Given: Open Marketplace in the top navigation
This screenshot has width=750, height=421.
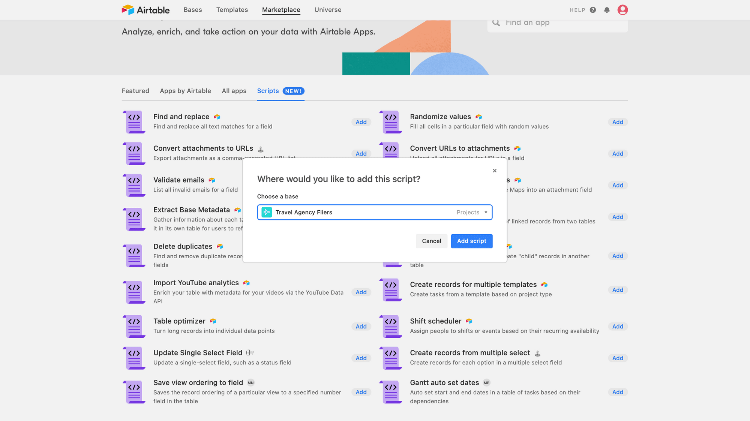Looking at the screenshot, I should click(281, 10).
